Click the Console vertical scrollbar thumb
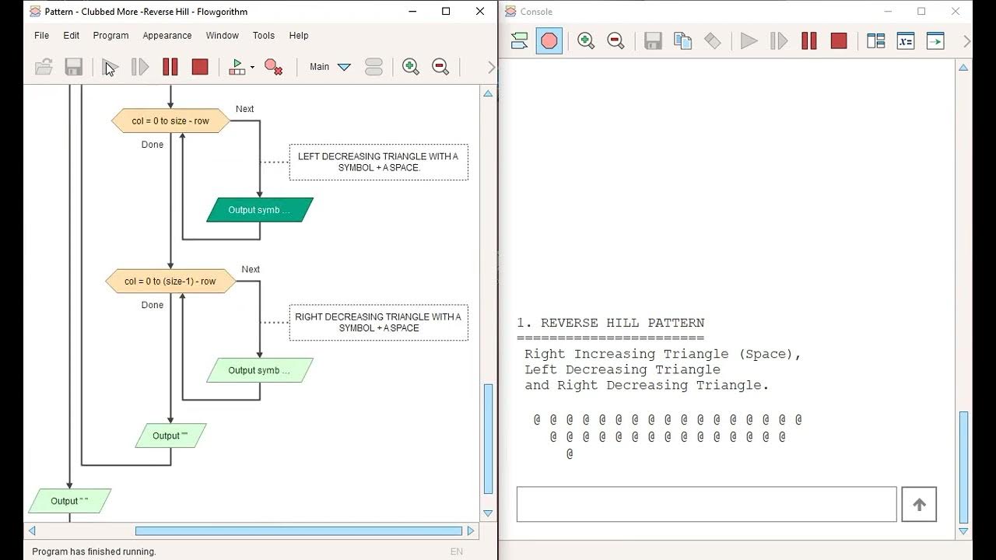The image size is (996, 560). click(963, 467)
